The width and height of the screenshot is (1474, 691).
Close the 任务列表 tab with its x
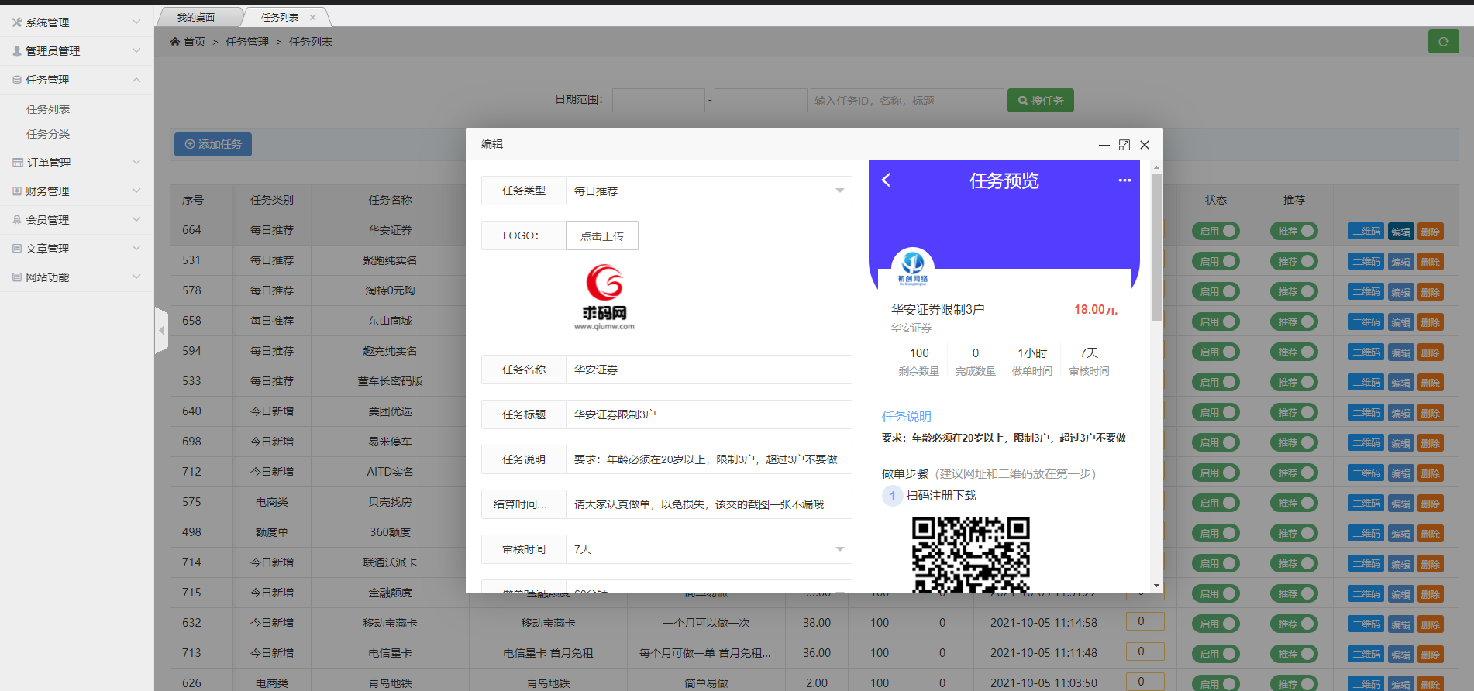312,17
